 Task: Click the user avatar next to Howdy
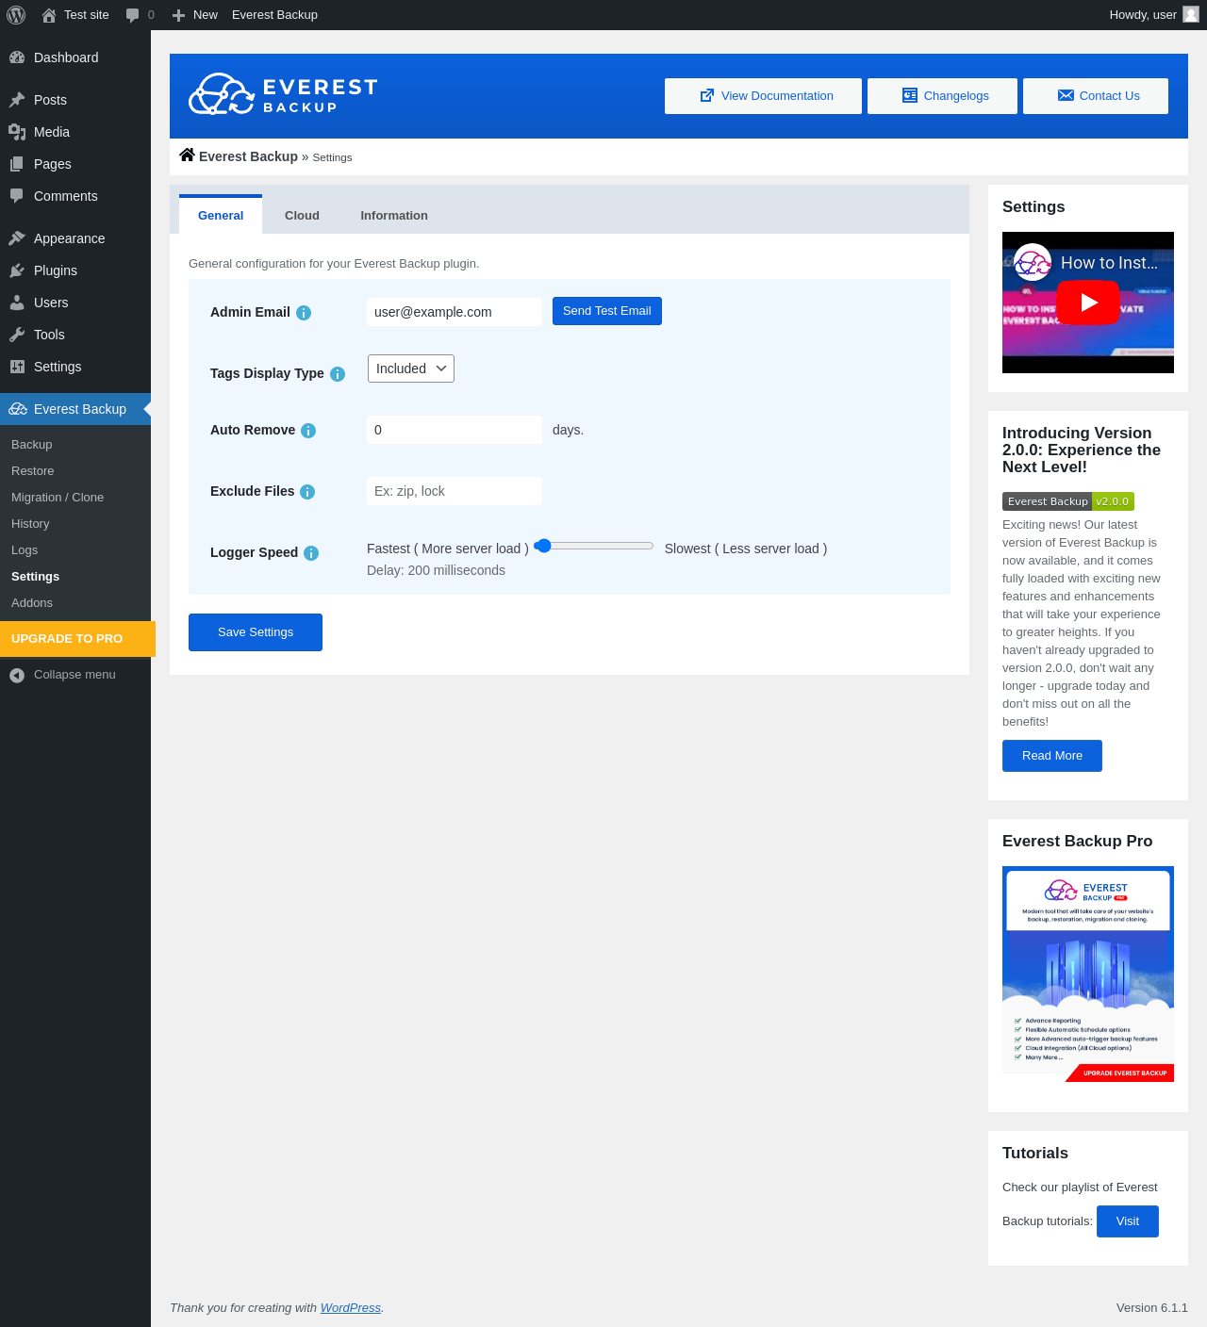click(1191, 14)
